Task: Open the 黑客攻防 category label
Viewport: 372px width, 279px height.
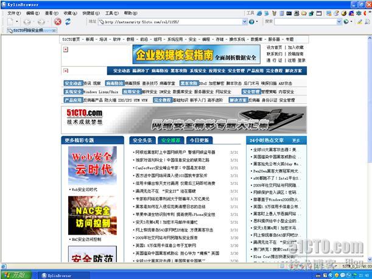Action: tap(189, 83)
